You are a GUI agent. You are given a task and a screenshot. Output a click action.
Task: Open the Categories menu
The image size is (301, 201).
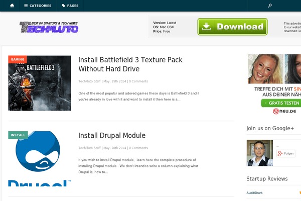coord(38,6)
